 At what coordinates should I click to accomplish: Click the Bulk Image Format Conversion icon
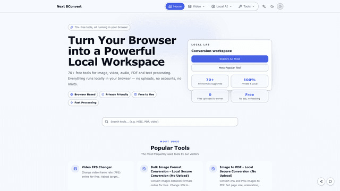coord(144,169)
